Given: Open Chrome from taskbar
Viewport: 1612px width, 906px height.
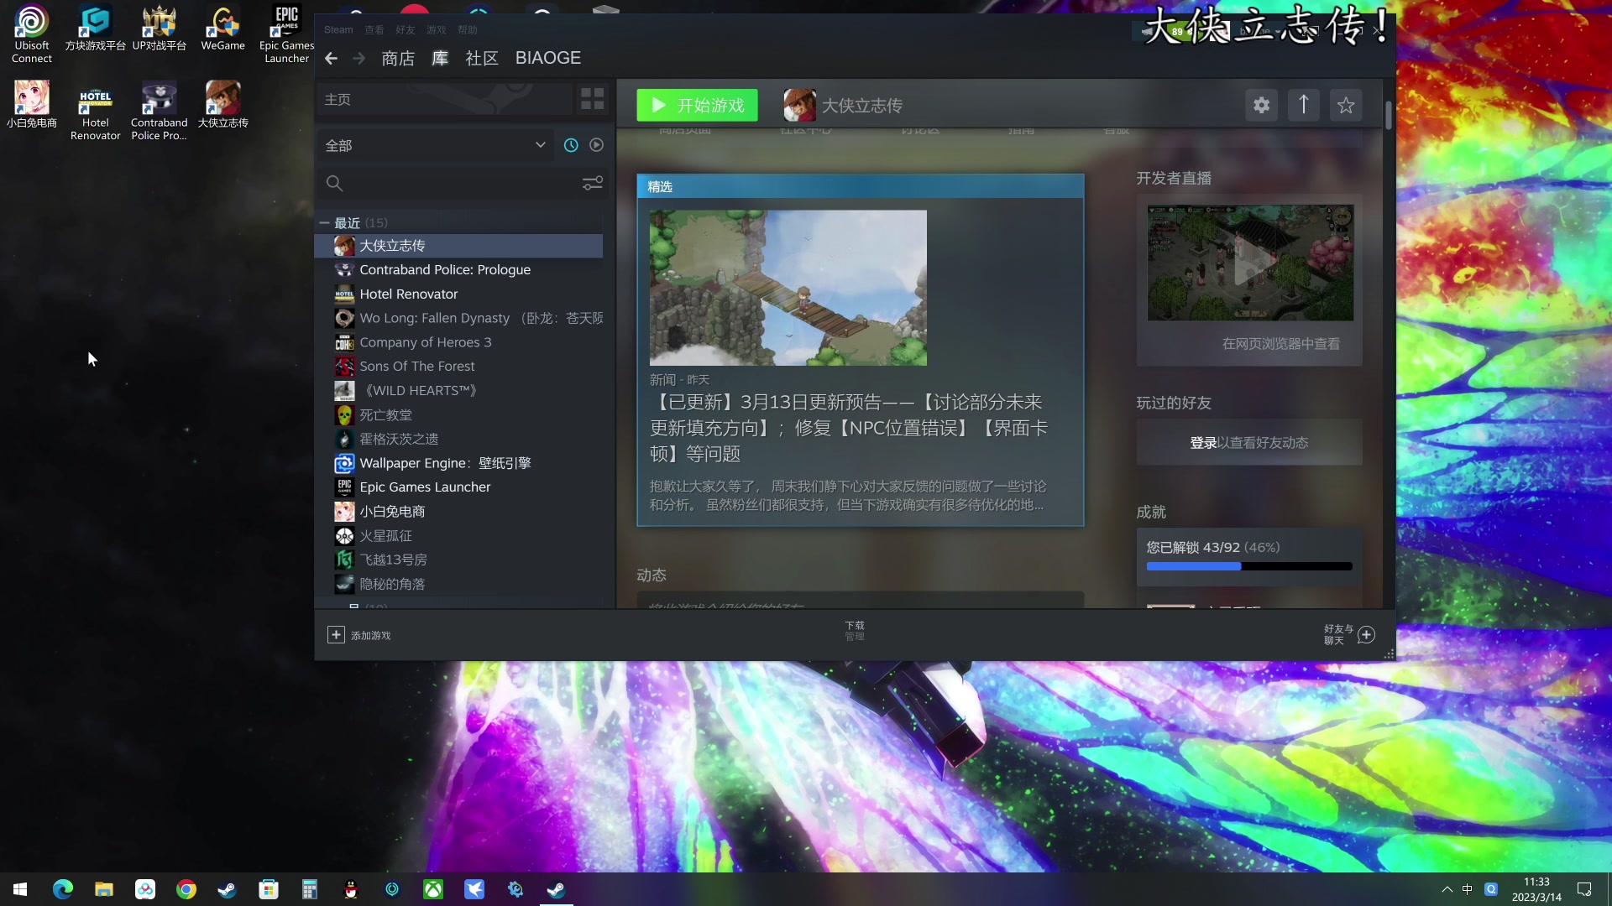Looking at the screenshot, I should click(186, 889).
